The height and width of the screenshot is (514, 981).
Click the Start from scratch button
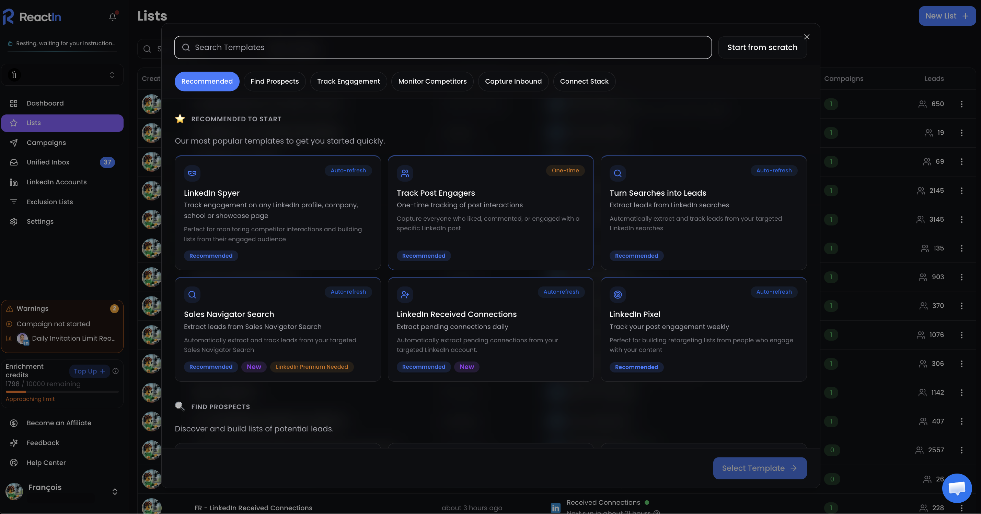coord(762,48)
